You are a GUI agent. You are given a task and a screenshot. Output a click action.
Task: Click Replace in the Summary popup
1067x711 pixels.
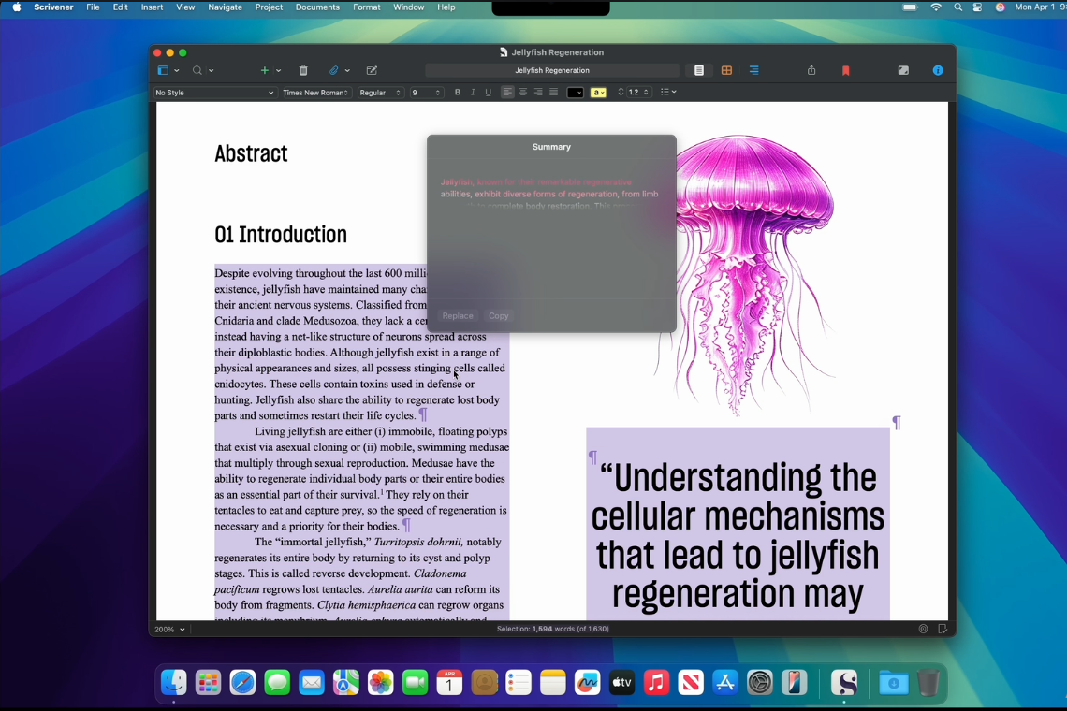tap(458, 315)
